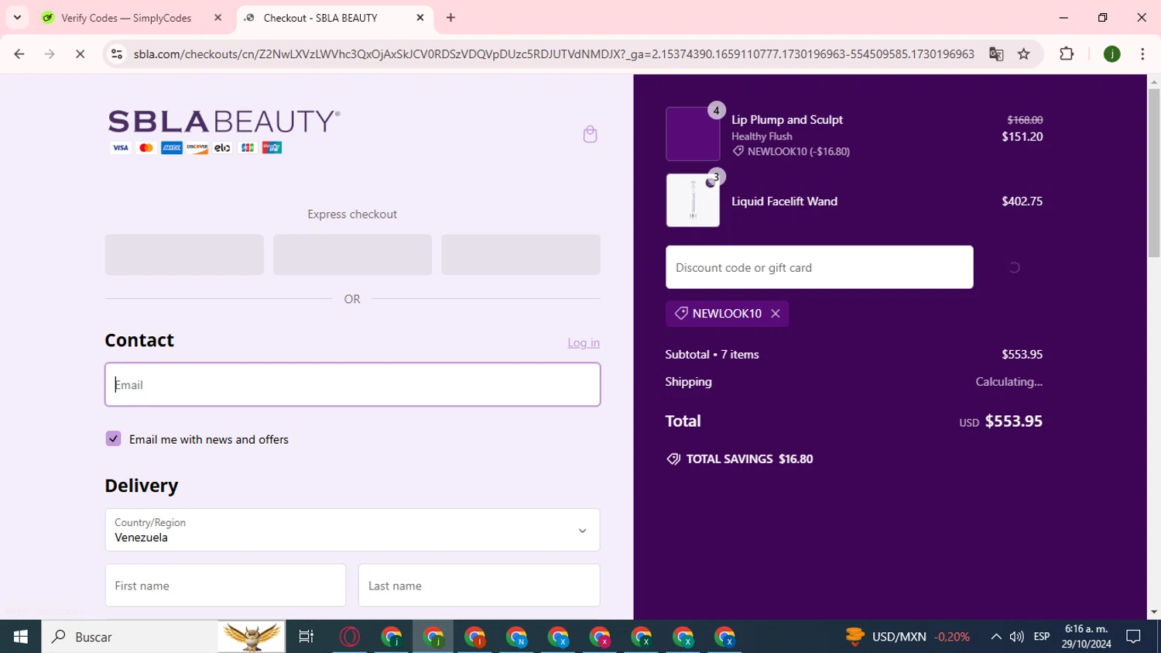
Task: Open the tab search dropdown in Chrome
Action: [x=17, y=17]
